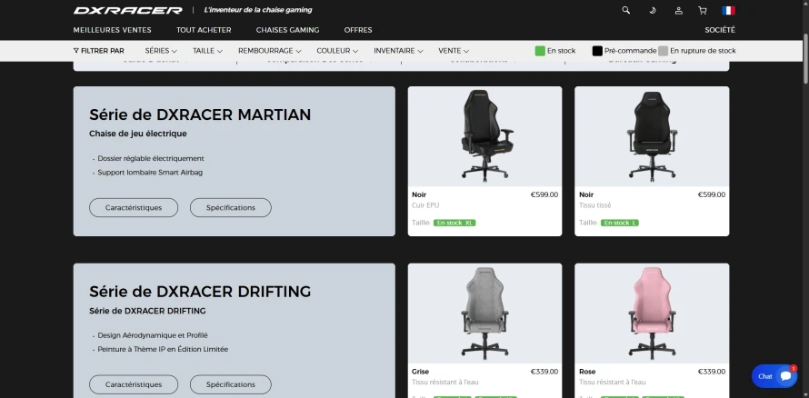Toggle dark mode moon icon
809x398 pixels.
click(652, 10)
